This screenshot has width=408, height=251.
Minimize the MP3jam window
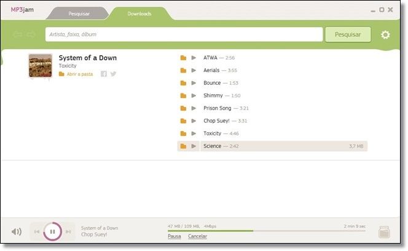pyautogui.click(x=373, y=10)
